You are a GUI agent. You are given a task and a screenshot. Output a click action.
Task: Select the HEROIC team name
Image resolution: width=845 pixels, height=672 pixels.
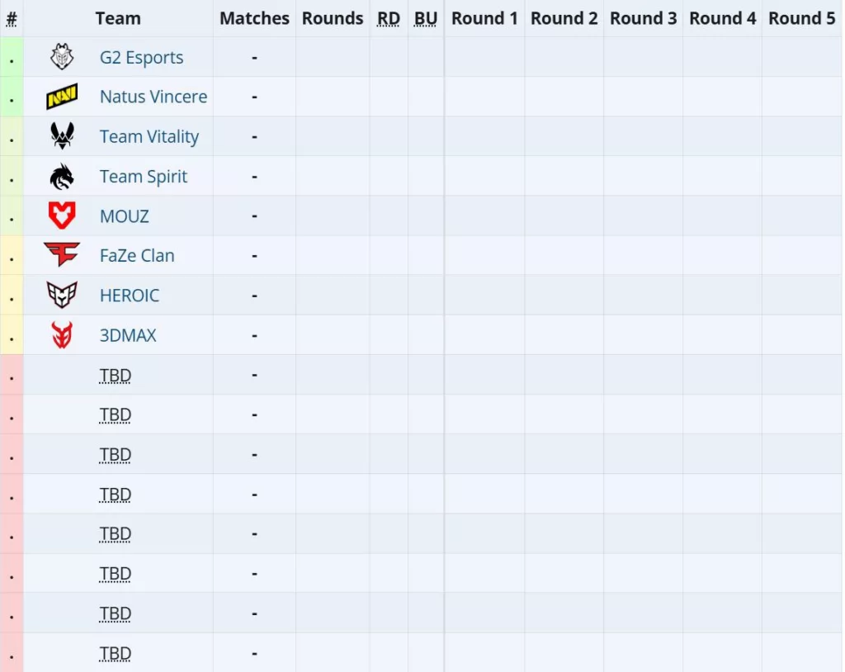coord(130,296)
